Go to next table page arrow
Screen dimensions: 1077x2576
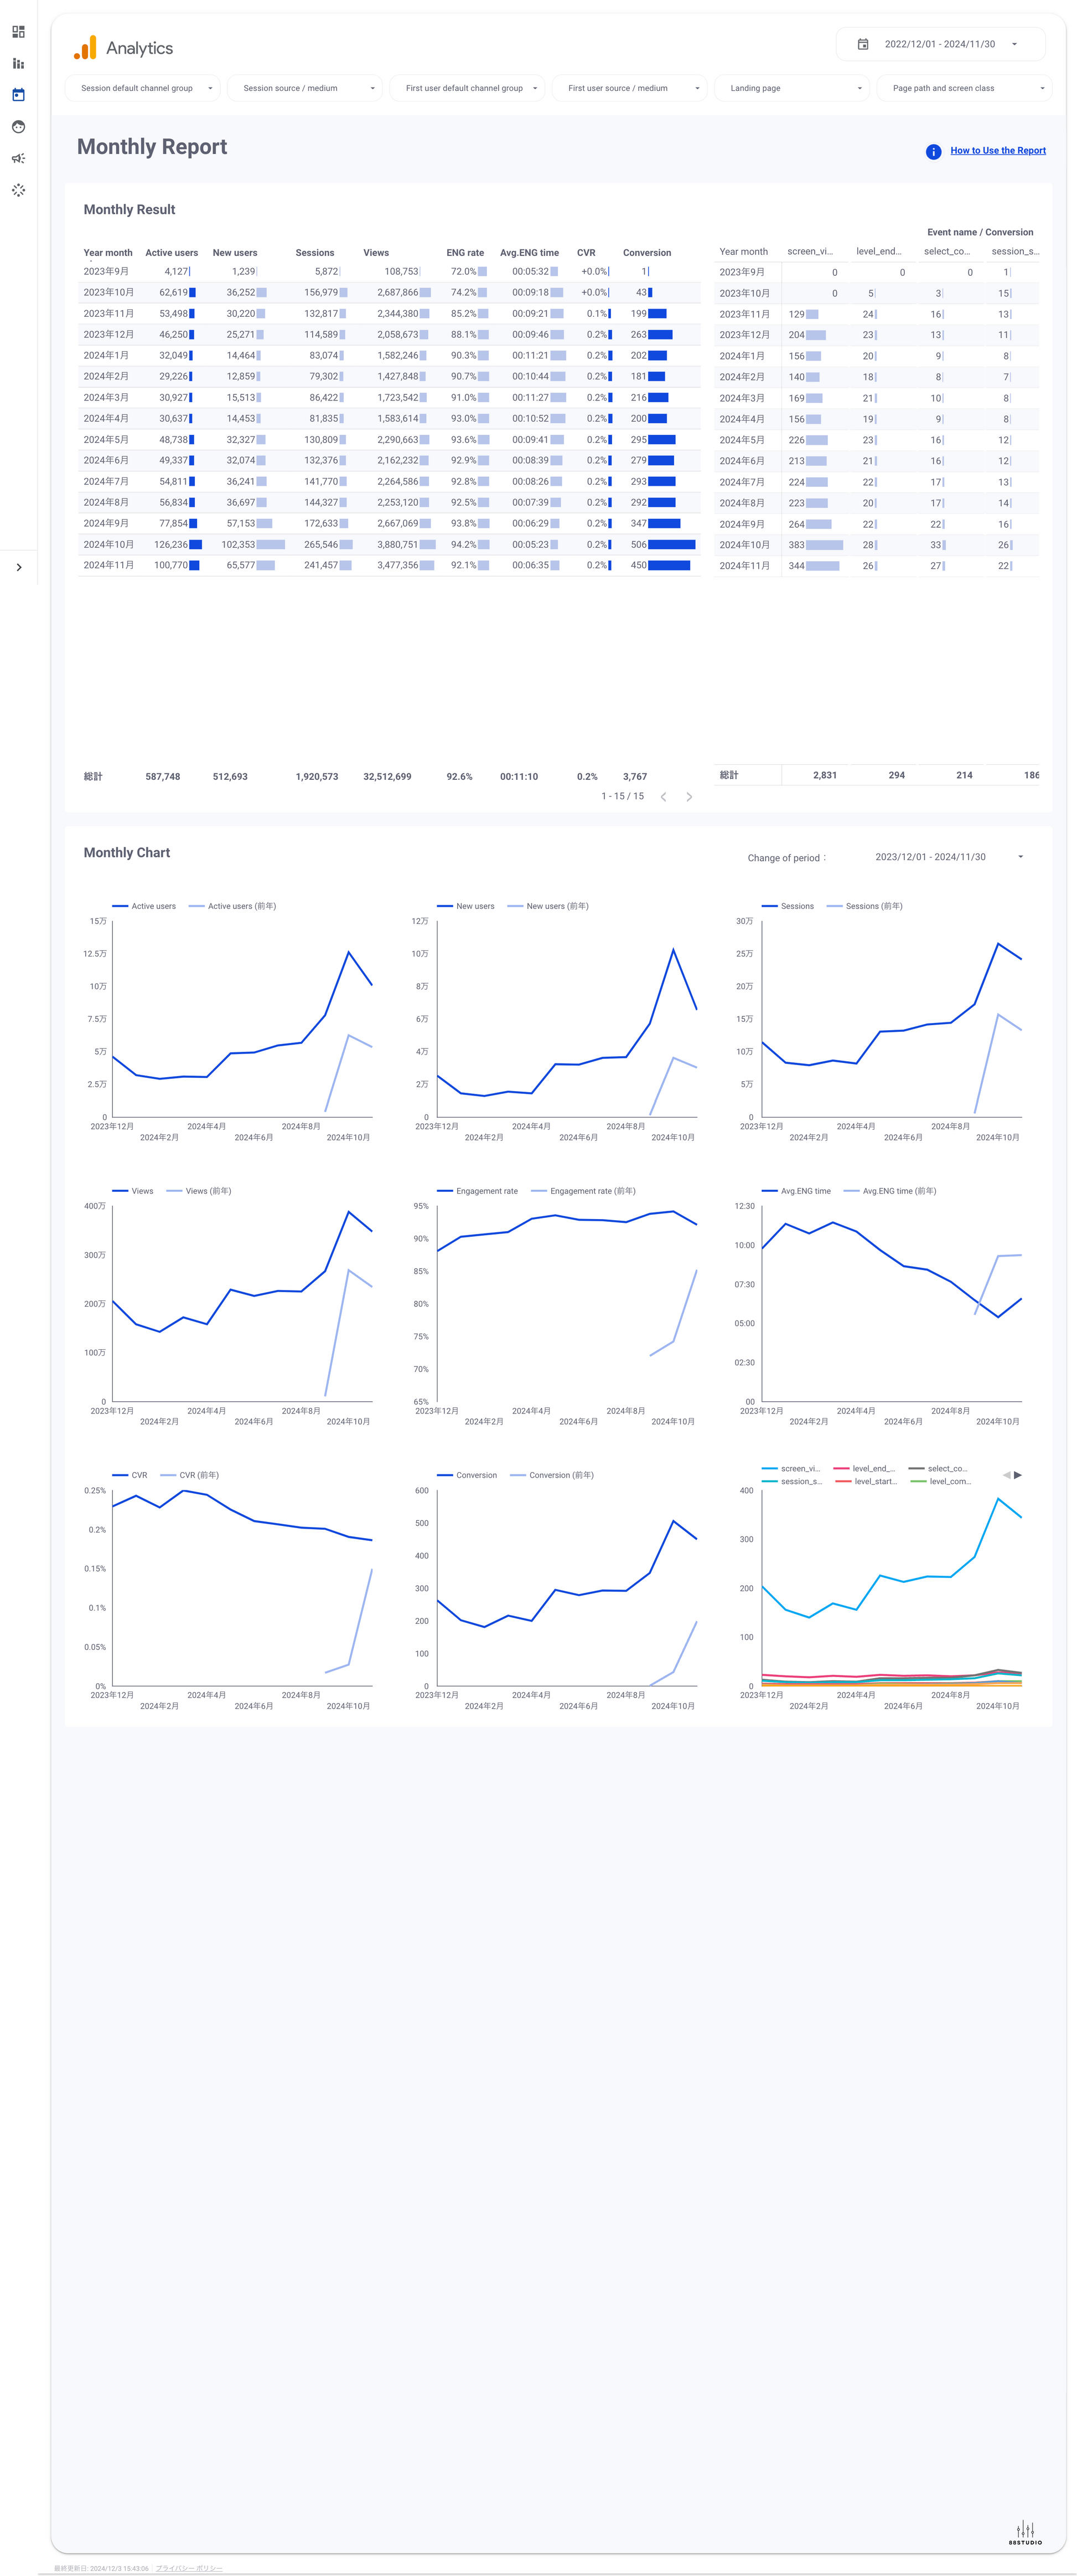click(x=688, y=797)
